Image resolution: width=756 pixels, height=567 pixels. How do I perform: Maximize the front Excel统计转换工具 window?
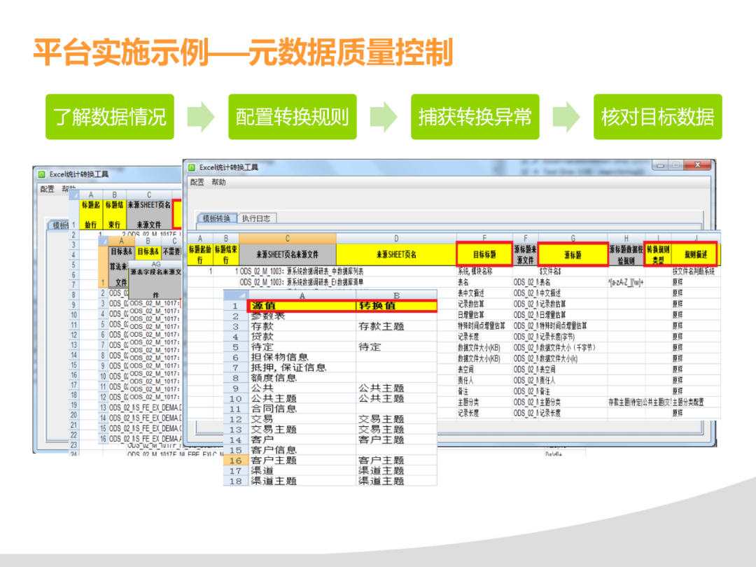coord(676,165)
